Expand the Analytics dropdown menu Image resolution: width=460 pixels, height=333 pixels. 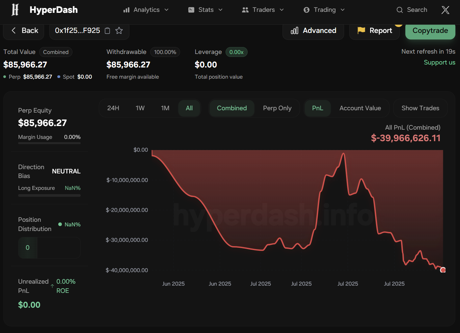[x=146, y=10]
